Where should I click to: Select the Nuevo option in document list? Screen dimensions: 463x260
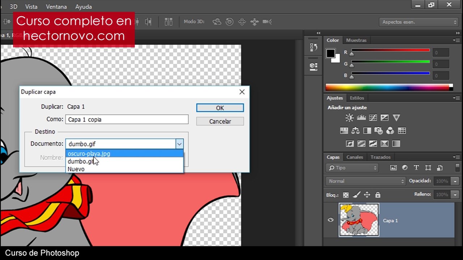point(124,169)
